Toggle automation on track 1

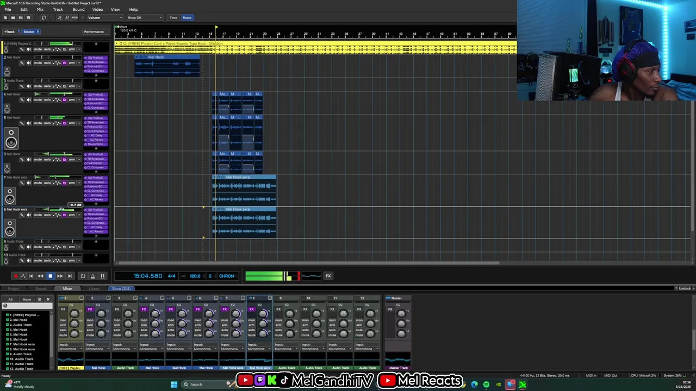(57, 49)
